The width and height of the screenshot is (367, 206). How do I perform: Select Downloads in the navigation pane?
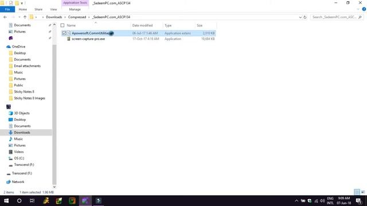click(x=22, y=132)
